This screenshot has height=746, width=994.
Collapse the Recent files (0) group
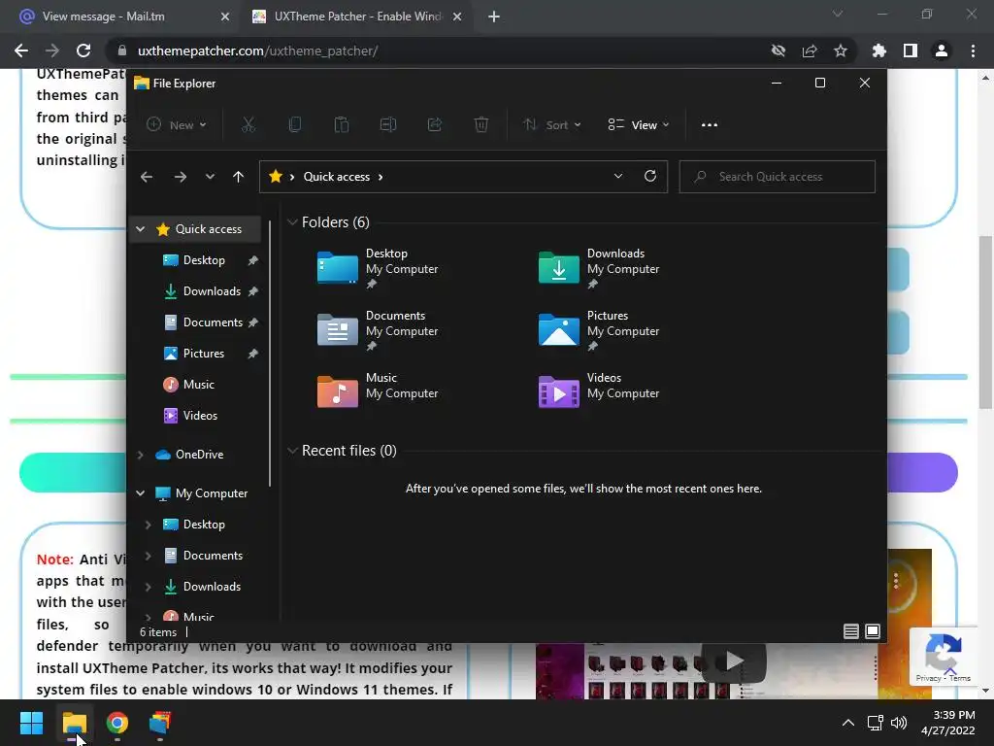tap(292, 451)
